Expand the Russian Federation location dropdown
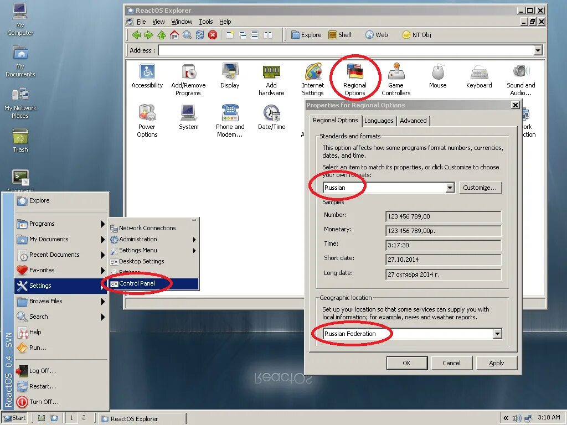The image size is (567, 425). coord(498,334)
